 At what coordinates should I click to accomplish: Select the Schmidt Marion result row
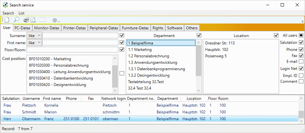[x=150, y=112]
